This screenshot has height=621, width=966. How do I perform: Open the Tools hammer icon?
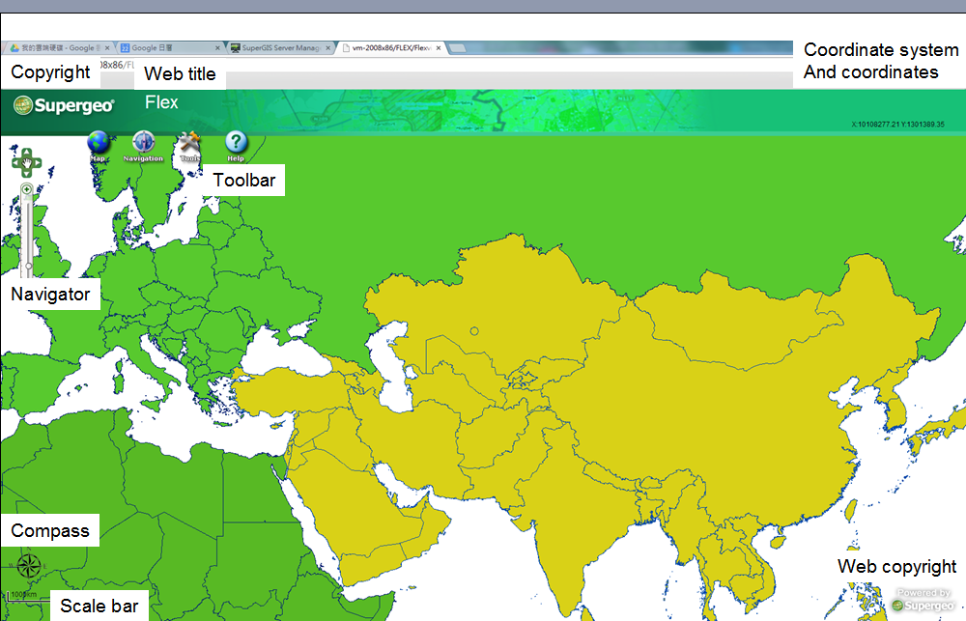189,143
